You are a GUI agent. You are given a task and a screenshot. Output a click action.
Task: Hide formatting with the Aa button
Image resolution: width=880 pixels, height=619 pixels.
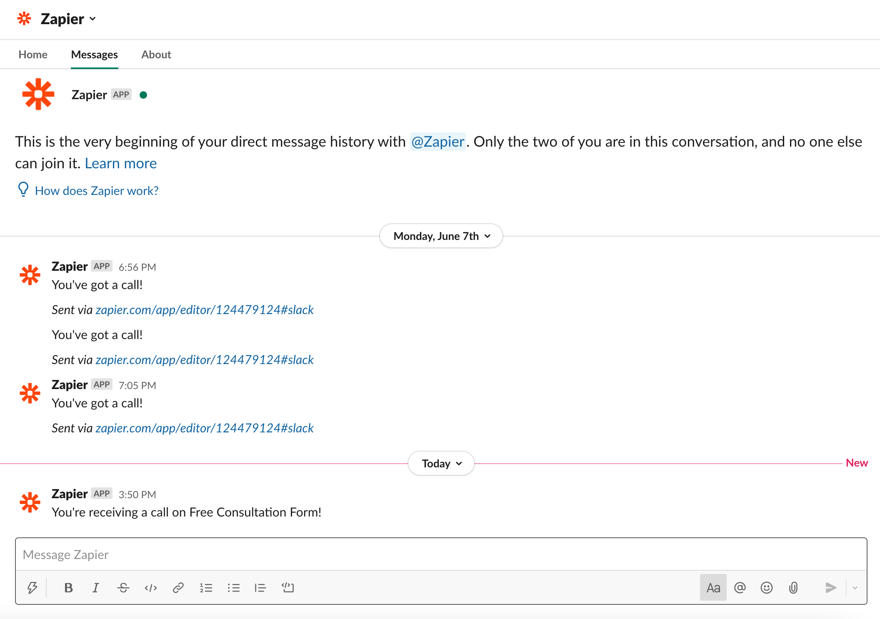point(713,587)
